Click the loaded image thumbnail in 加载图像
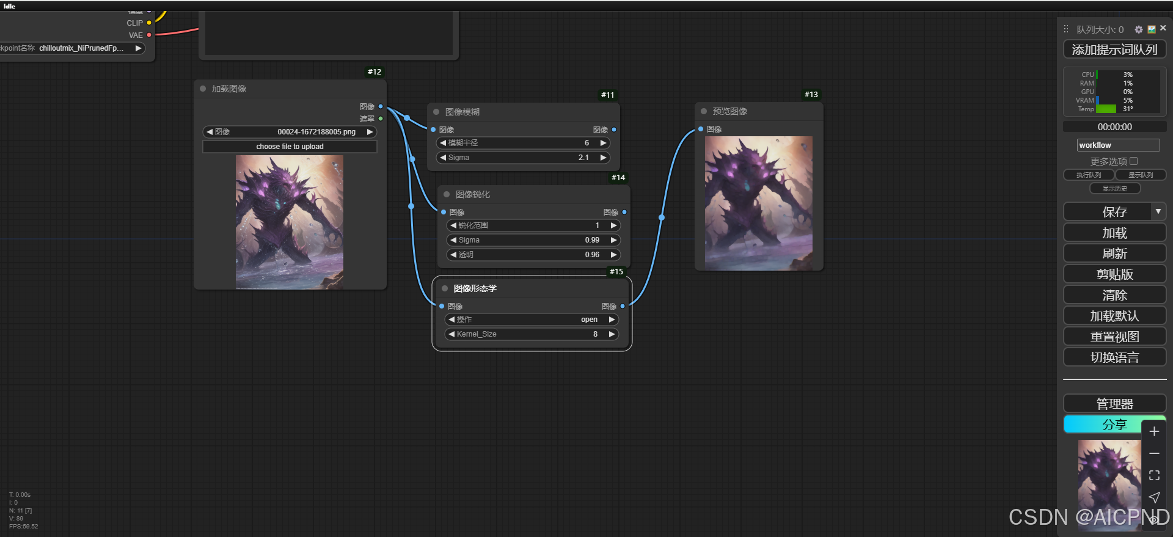Image resolution: width=1173 pixels, height=537 pixels. pos(290,222)
